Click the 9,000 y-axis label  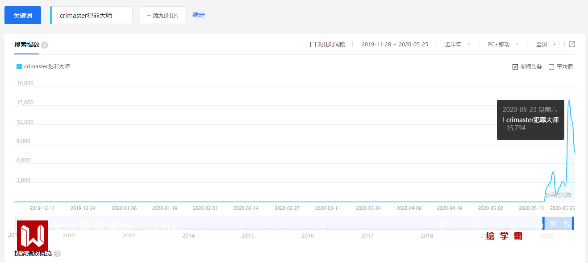[24, 141]
